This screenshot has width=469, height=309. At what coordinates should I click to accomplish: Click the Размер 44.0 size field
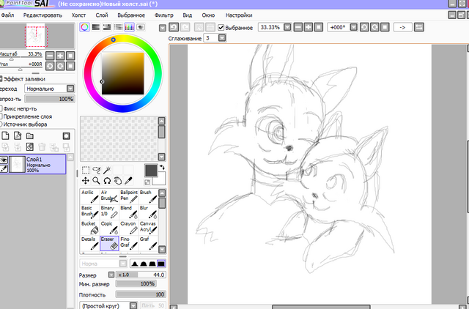pos(141,275)
